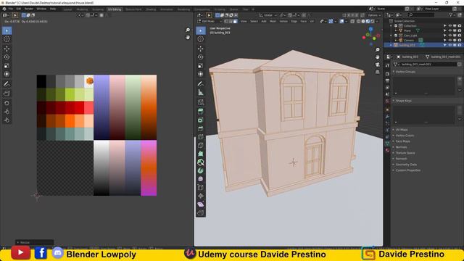Select the Rotate tool in UV editor

coord(7,57)
